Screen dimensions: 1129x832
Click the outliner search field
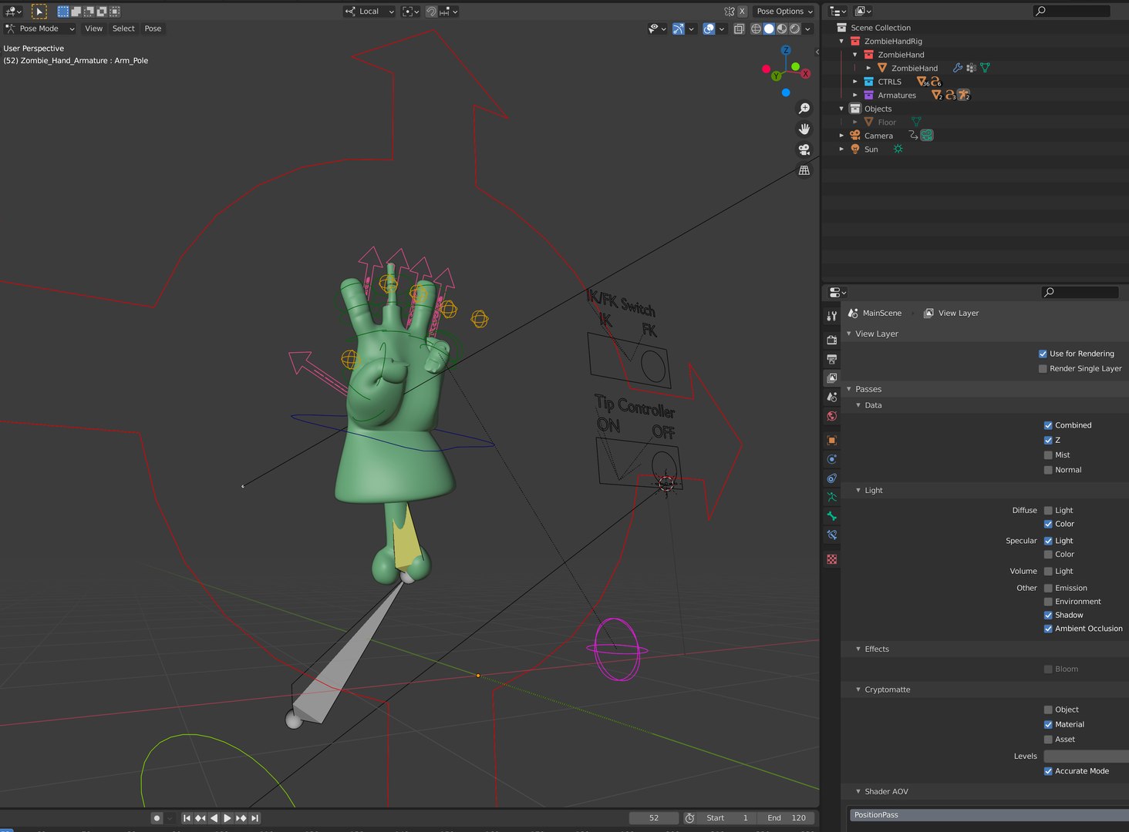[x=1072, y=11]
